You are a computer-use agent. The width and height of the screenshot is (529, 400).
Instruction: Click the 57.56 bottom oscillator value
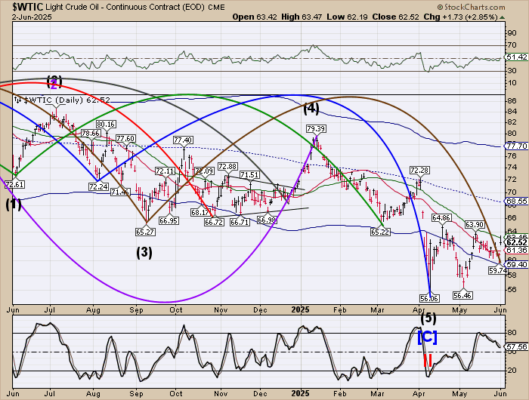click(x=516, y=346)
